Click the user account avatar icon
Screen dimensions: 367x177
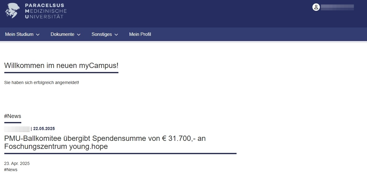pos(316,7)
